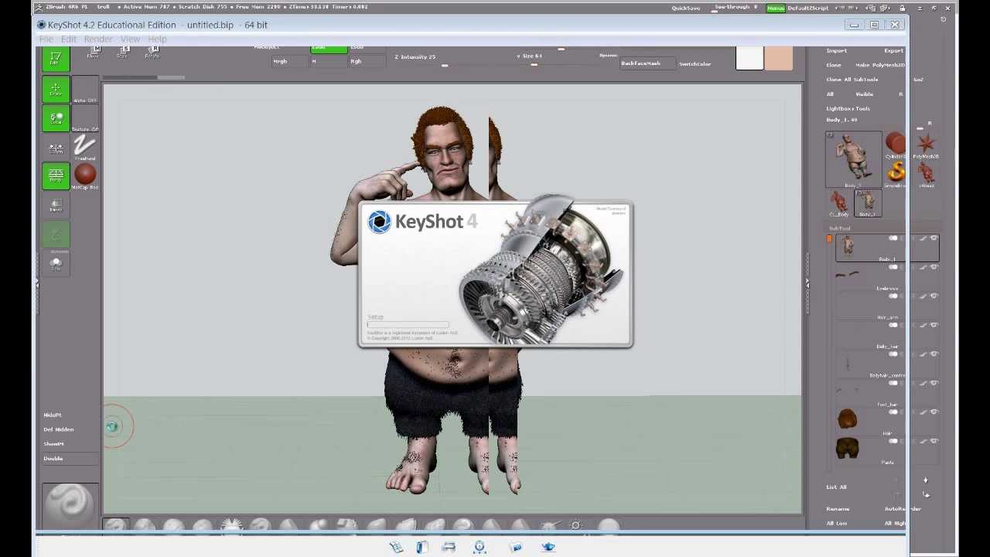Screen dimensions: 990x557
Task: Open the KeyShot Edit menu
Action: coord(69,39)
